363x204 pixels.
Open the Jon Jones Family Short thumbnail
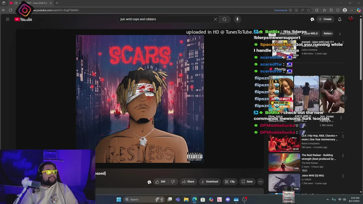click(332, 94)
